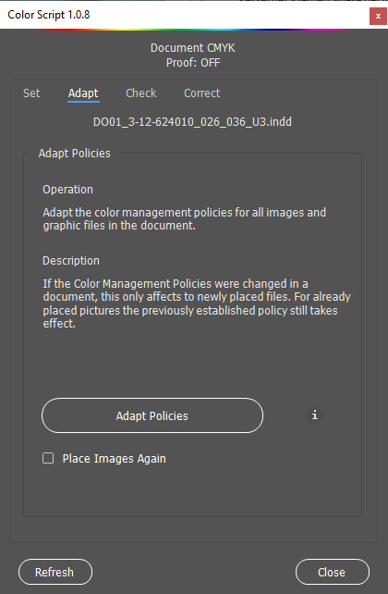Select the Adapt tab
Screen dimensions: 388x594
coord(83,93)
